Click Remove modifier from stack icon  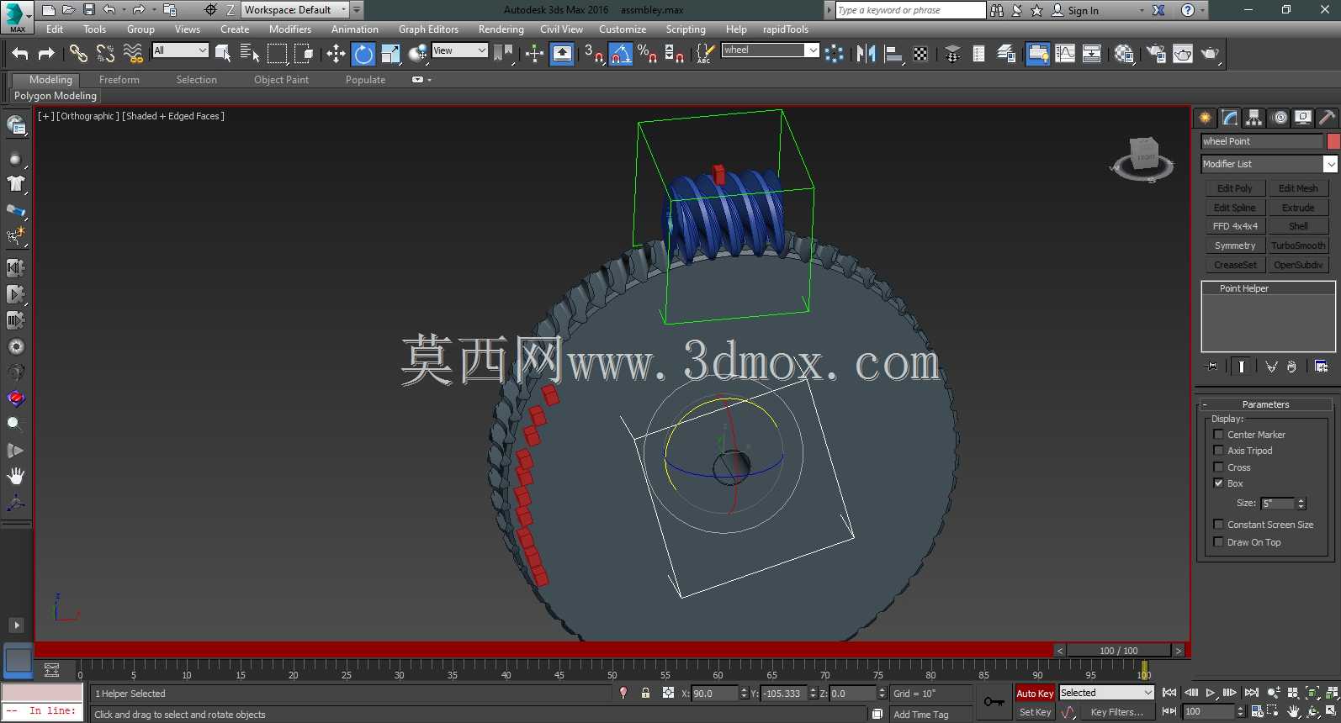1291,367
